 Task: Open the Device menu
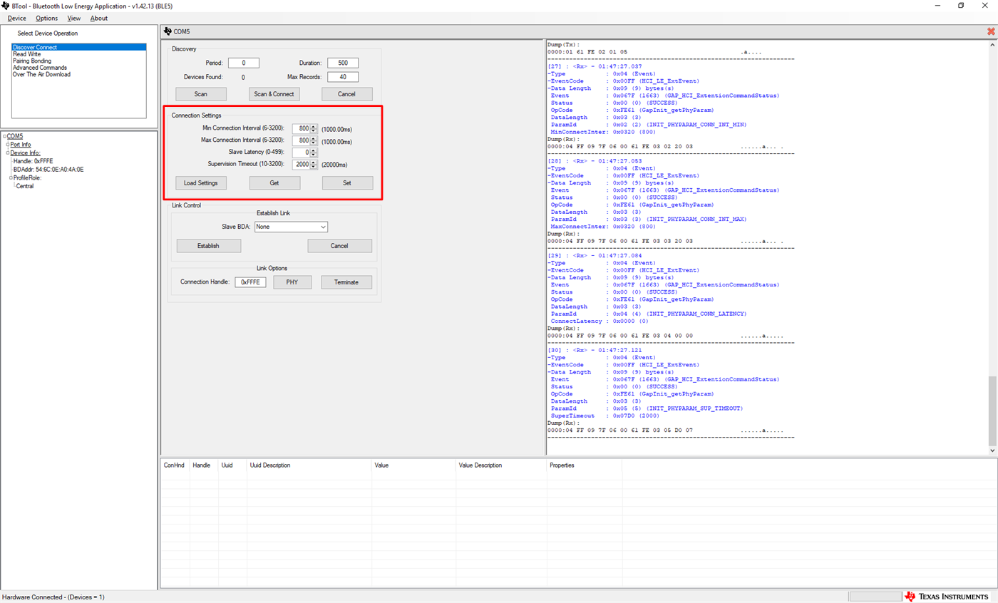(16, 18)
